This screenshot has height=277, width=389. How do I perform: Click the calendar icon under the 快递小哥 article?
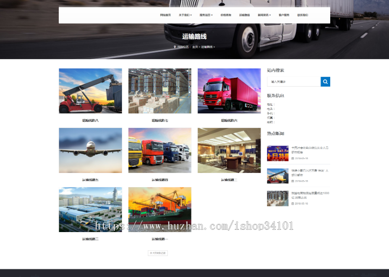[293, 181]
